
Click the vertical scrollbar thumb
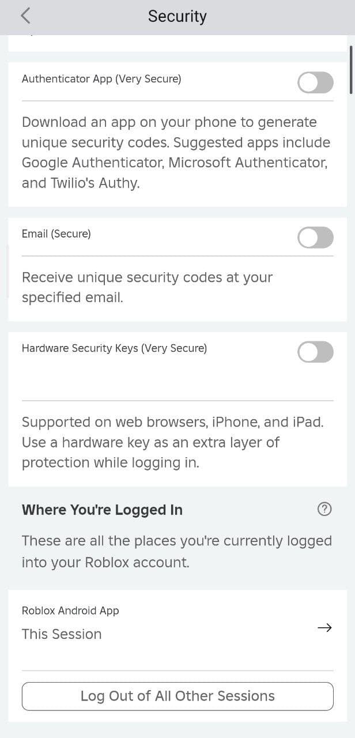(x=351, y=69)
